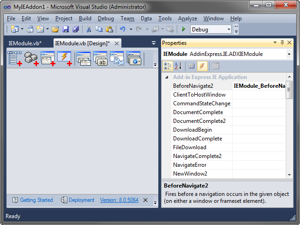This screenshot has width=300, height=225.
Task: Toggle Events view with lightning icon
Action: click(x=202, y=66)
